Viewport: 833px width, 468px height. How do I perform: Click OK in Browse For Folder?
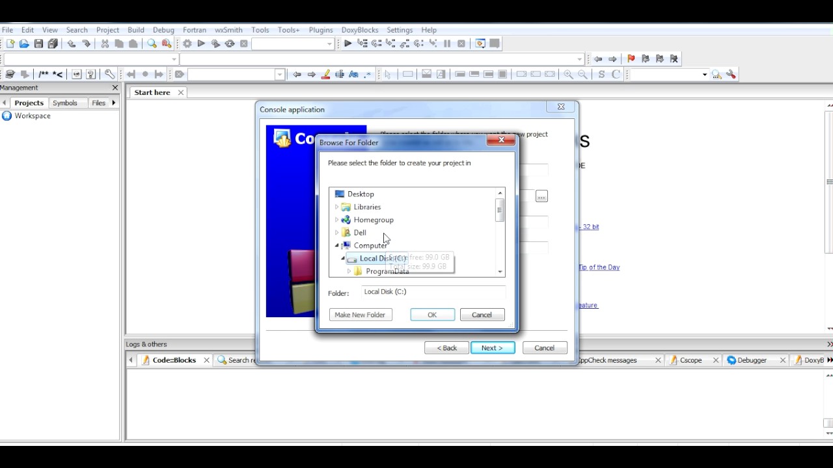[x=432, y=315]
